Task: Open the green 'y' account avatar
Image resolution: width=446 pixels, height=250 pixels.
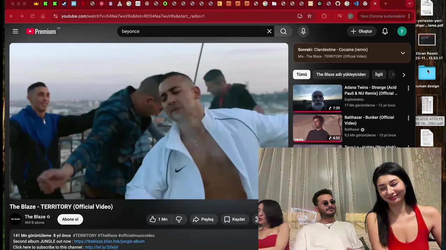Action: tap(402, 31)
